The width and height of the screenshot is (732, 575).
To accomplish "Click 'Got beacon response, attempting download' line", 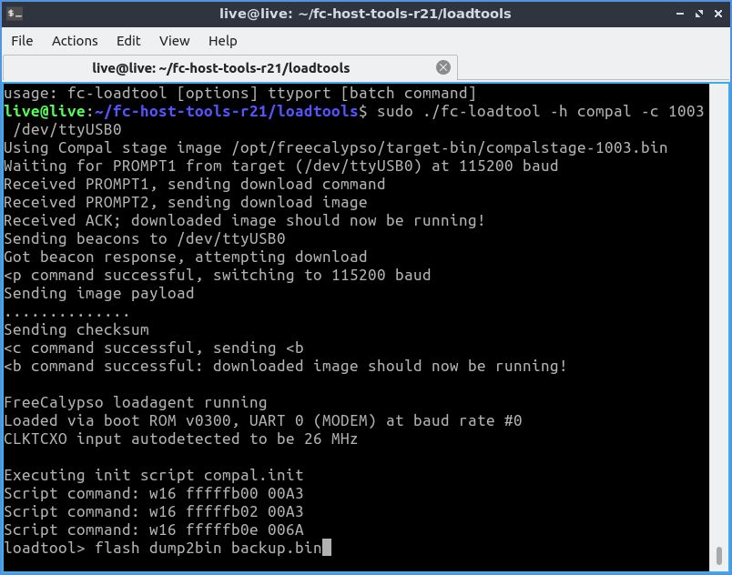I will [186, 257].
